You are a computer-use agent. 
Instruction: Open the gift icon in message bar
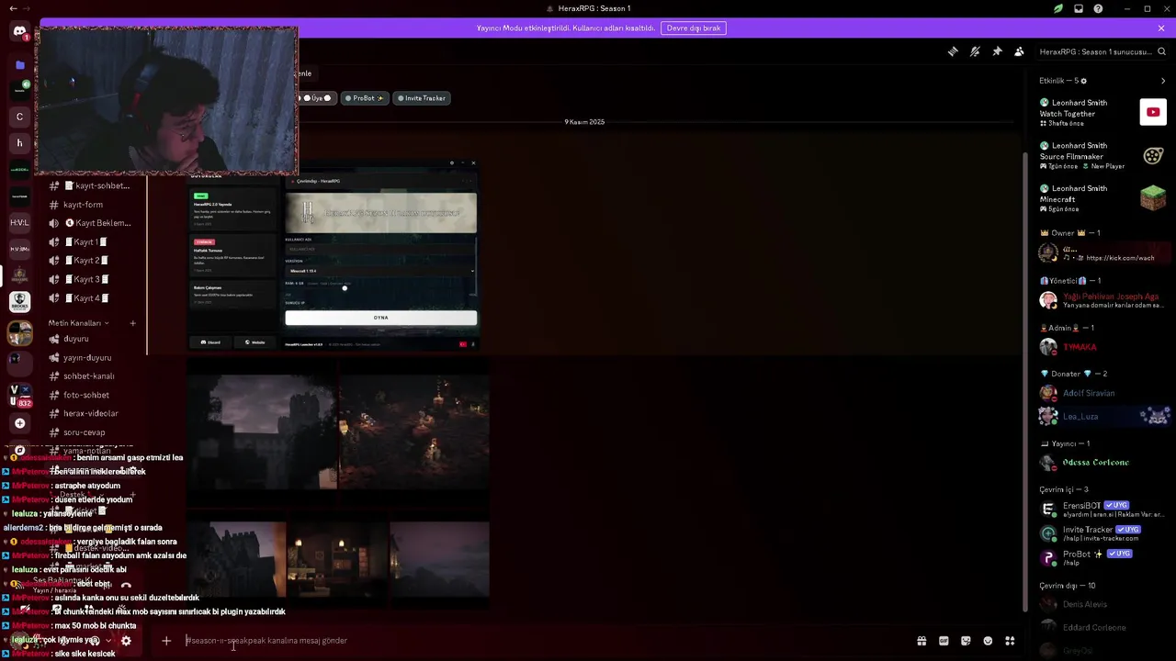pyautogui.click(x=922, y=641)
